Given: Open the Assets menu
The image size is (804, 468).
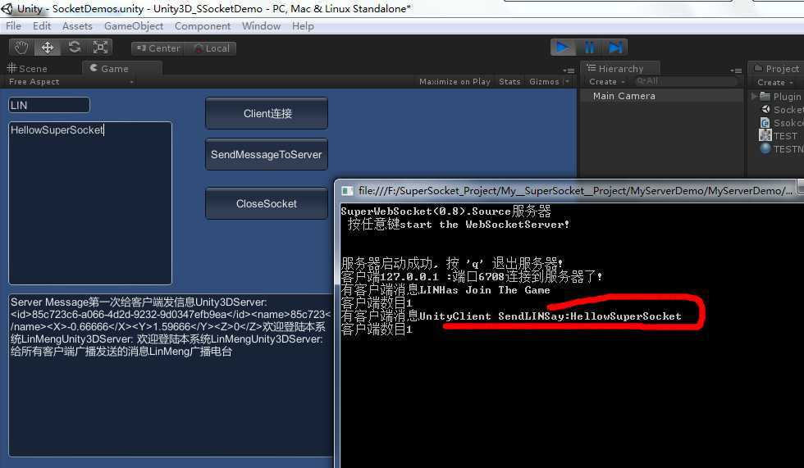Looking at the screenshot, I should [77, 25].
